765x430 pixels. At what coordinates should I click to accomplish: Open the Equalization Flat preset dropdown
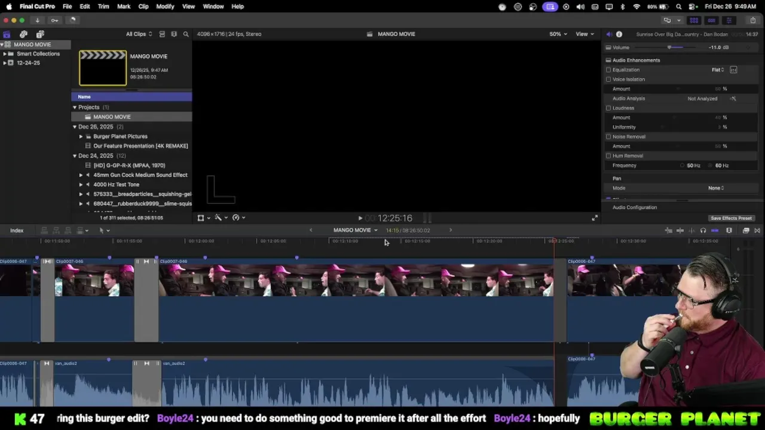click(x=718, y=70)
